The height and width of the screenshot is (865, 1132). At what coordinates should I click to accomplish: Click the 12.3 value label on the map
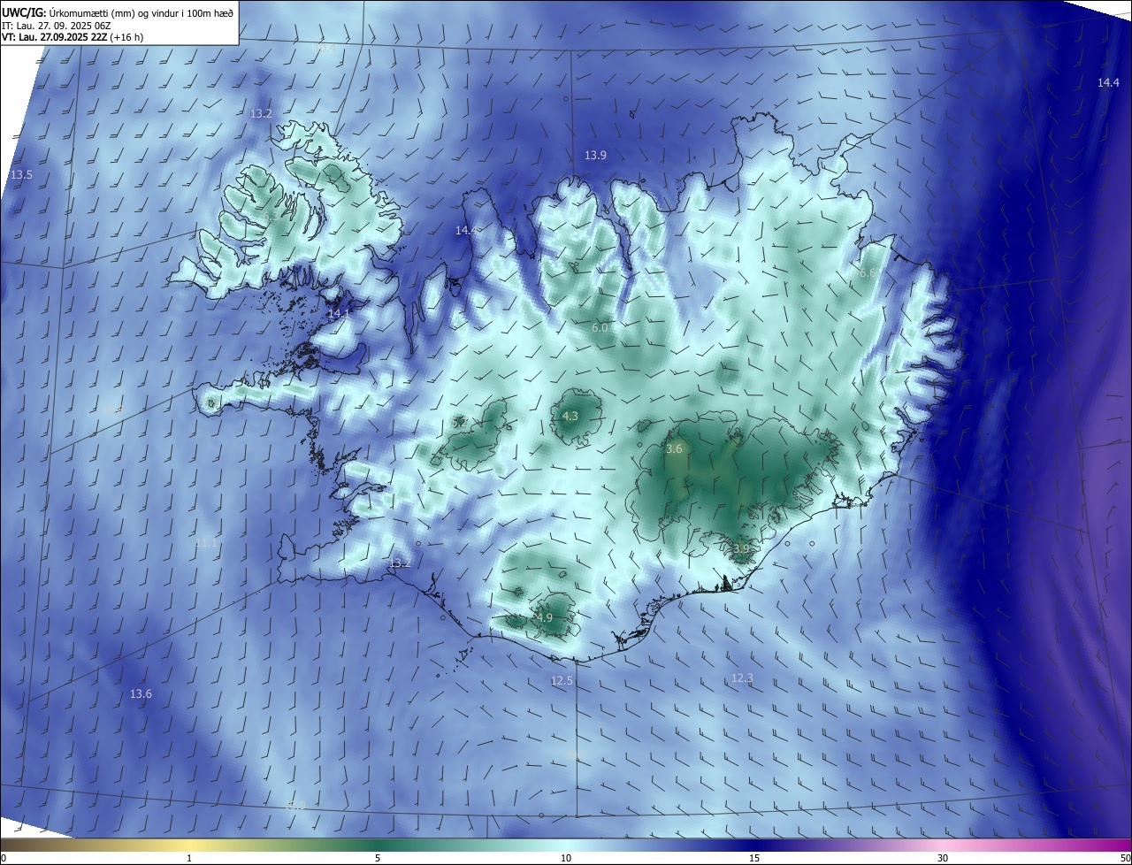742,678
